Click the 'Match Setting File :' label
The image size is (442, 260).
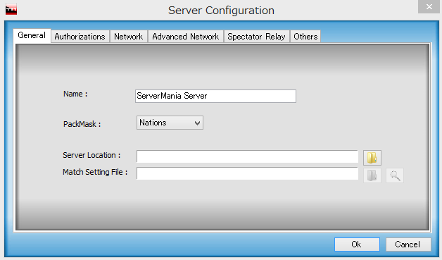95,172
